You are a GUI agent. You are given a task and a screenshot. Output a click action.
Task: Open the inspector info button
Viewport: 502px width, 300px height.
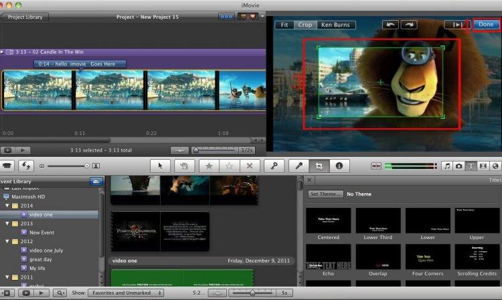coord(339,166)
